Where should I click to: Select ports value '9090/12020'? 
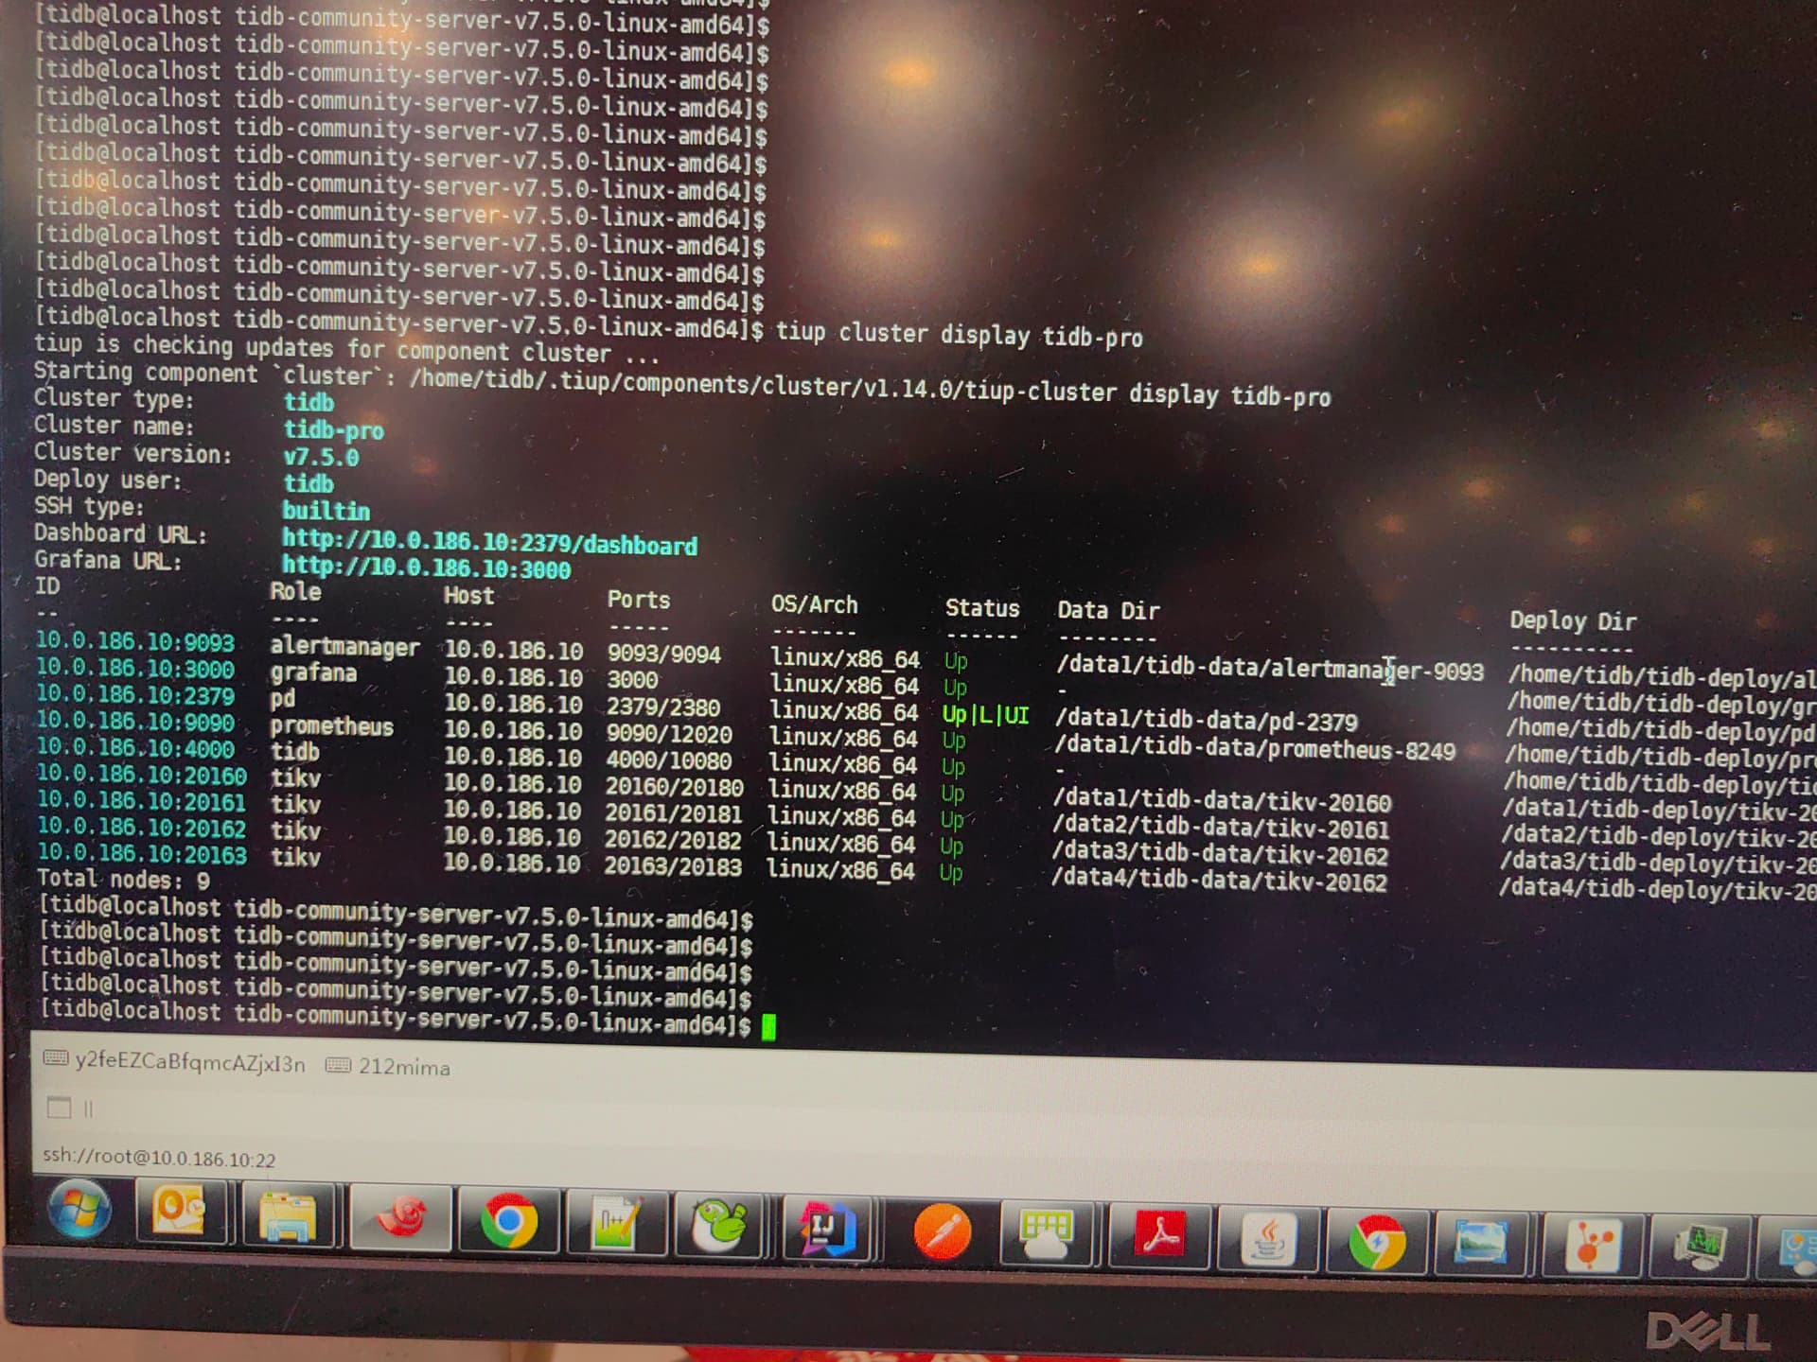pos(669,734)
